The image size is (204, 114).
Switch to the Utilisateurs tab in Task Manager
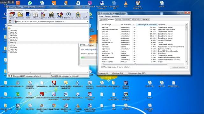146,20
